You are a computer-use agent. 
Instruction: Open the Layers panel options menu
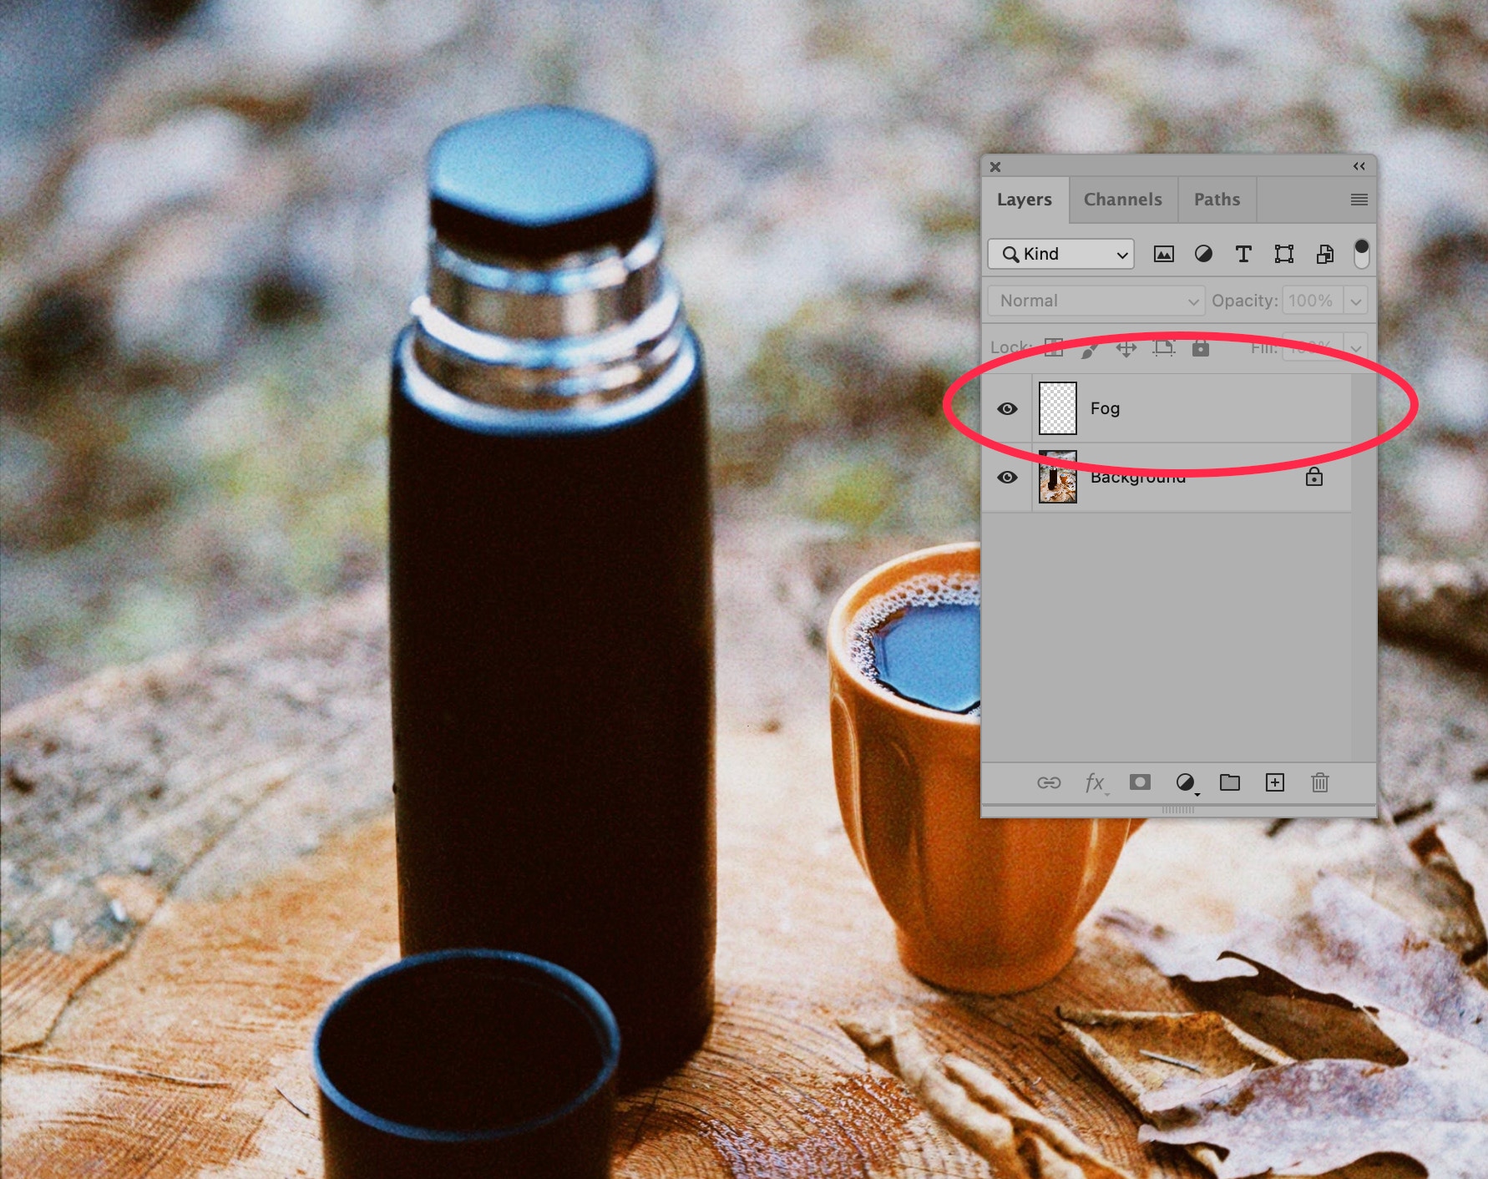(1359, 200)
